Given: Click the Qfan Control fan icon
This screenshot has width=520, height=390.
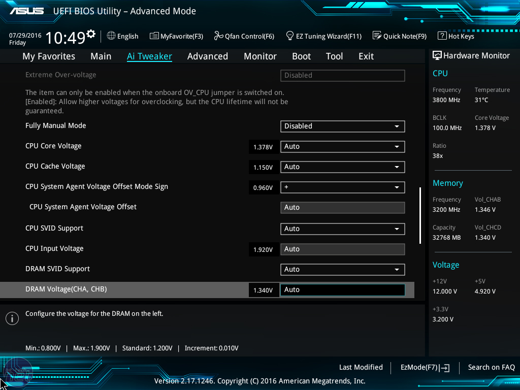Looking at the screenshot, I should tap(218, 36).
